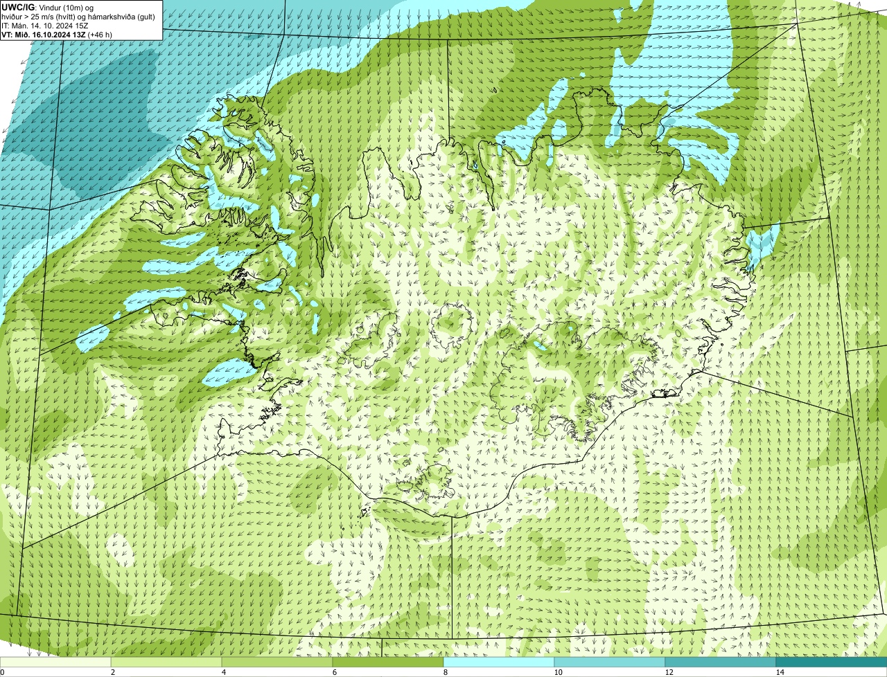Select the 12–14 m/s teal color bar segment
Image resolution: width=887 pixels, height=677 pixels.
721,662
